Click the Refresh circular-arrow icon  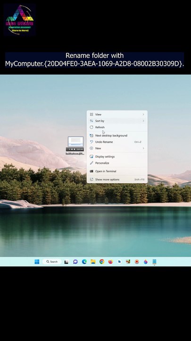pyautogui.click(x=91, y=127)
